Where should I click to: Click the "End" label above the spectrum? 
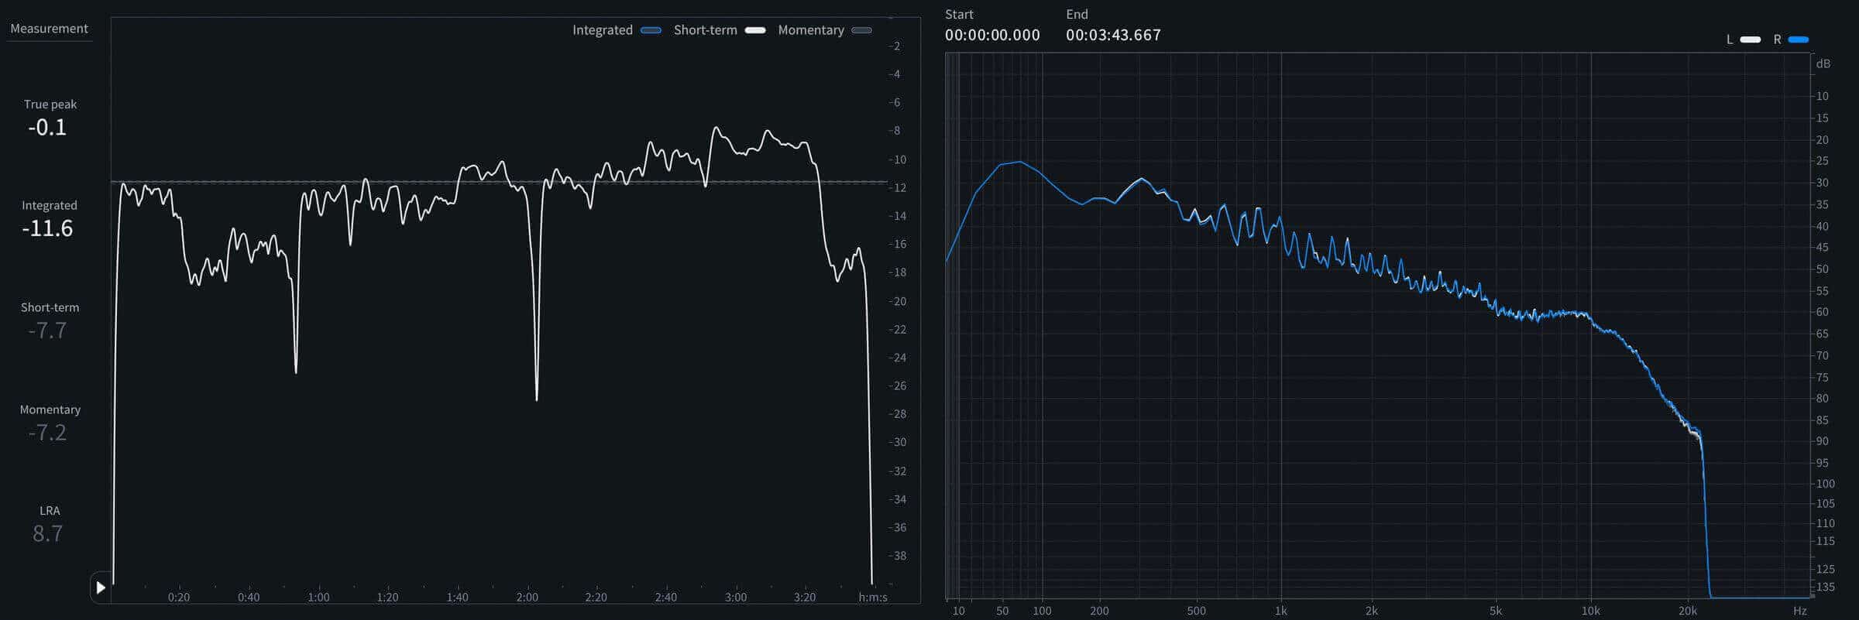(x=1077, y=15)
